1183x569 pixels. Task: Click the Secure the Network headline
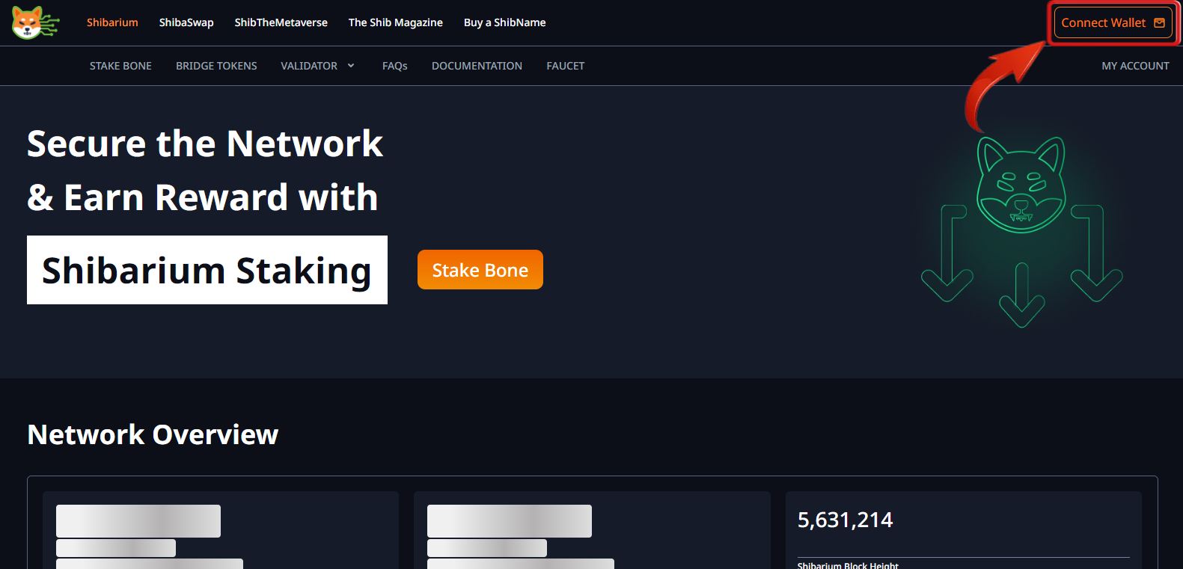(205, 144)
